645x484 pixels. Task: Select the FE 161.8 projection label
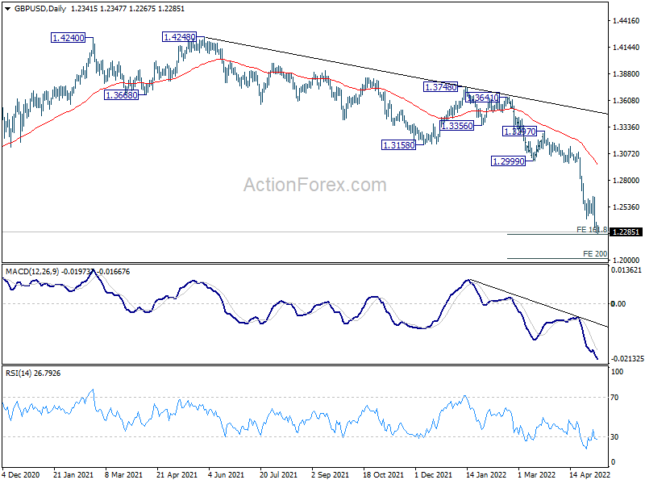tap(591, 230)
